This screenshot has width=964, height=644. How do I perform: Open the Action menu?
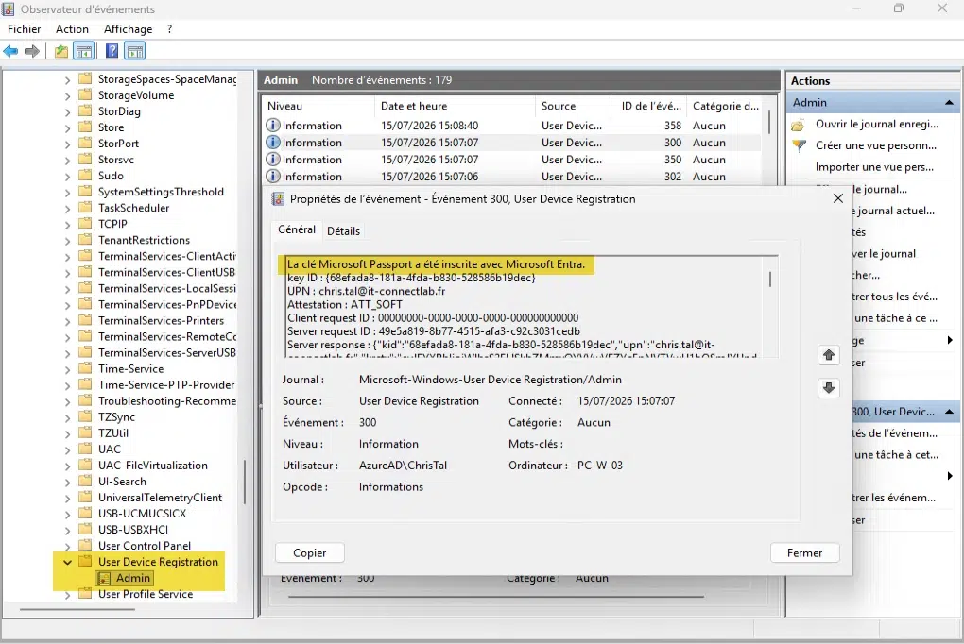[x=72, y=29]
